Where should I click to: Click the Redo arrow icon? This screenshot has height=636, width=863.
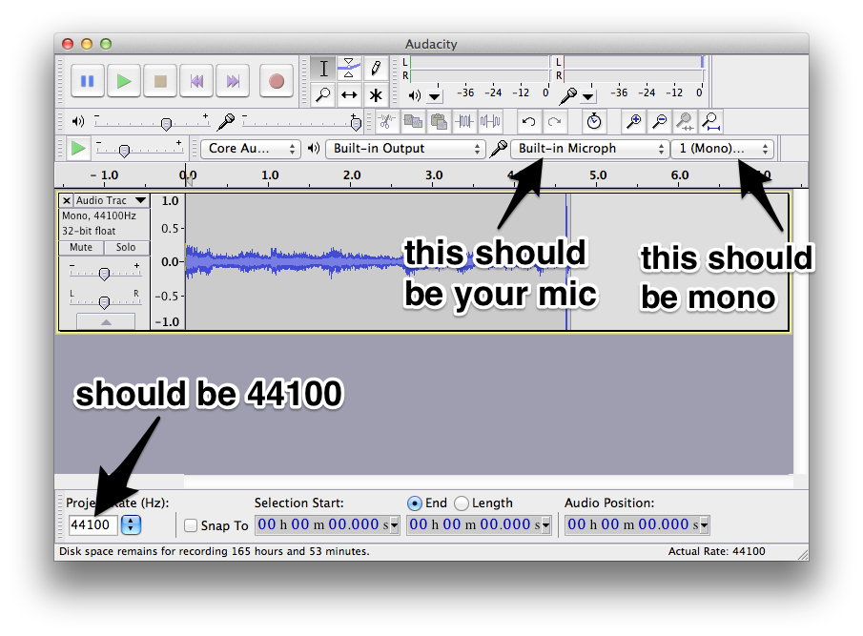tap(554, 121)
